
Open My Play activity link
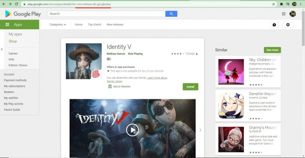click(x=13, y=104)
